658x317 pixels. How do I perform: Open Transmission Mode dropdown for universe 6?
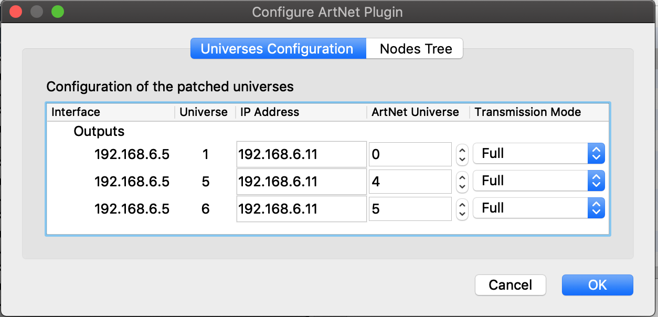[x=539, y=208]
